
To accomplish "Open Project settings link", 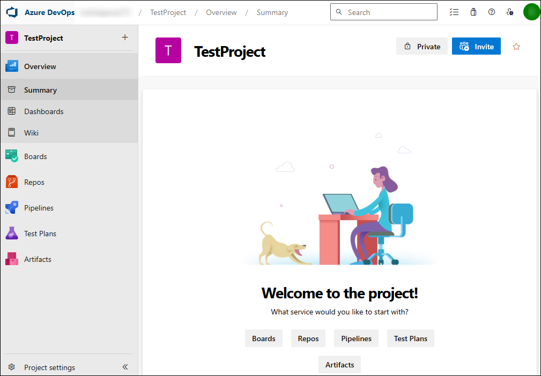I will pos(49,367).
